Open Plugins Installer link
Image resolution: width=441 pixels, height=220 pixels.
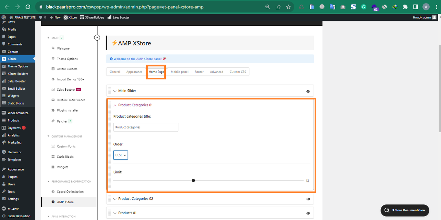pos(68,110)
